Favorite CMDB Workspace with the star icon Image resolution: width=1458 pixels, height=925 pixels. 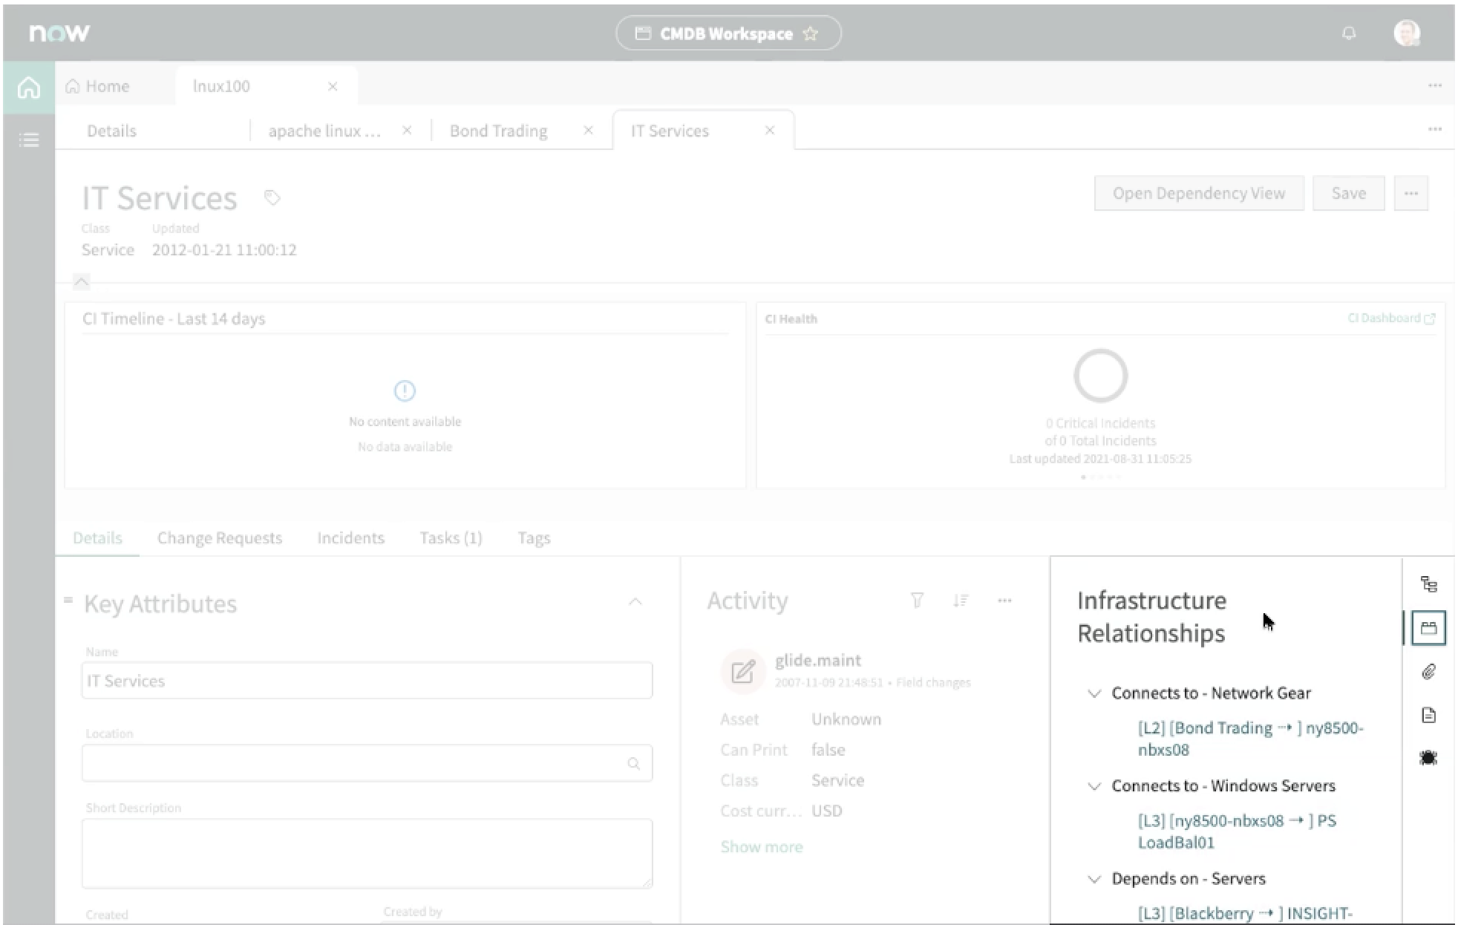click(x=811, y=33)
